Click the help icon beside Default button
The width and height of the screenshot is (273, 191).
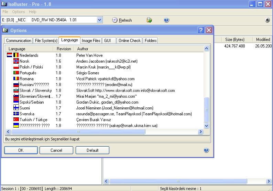206,150
